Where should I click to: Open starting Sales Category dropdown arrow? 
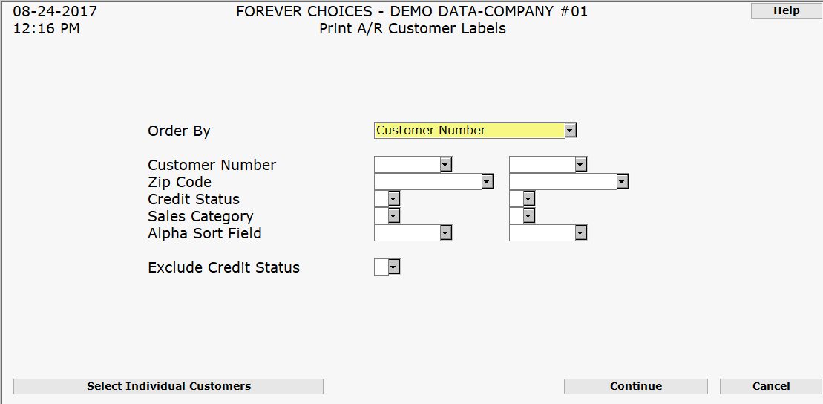[x=393, y=215]
